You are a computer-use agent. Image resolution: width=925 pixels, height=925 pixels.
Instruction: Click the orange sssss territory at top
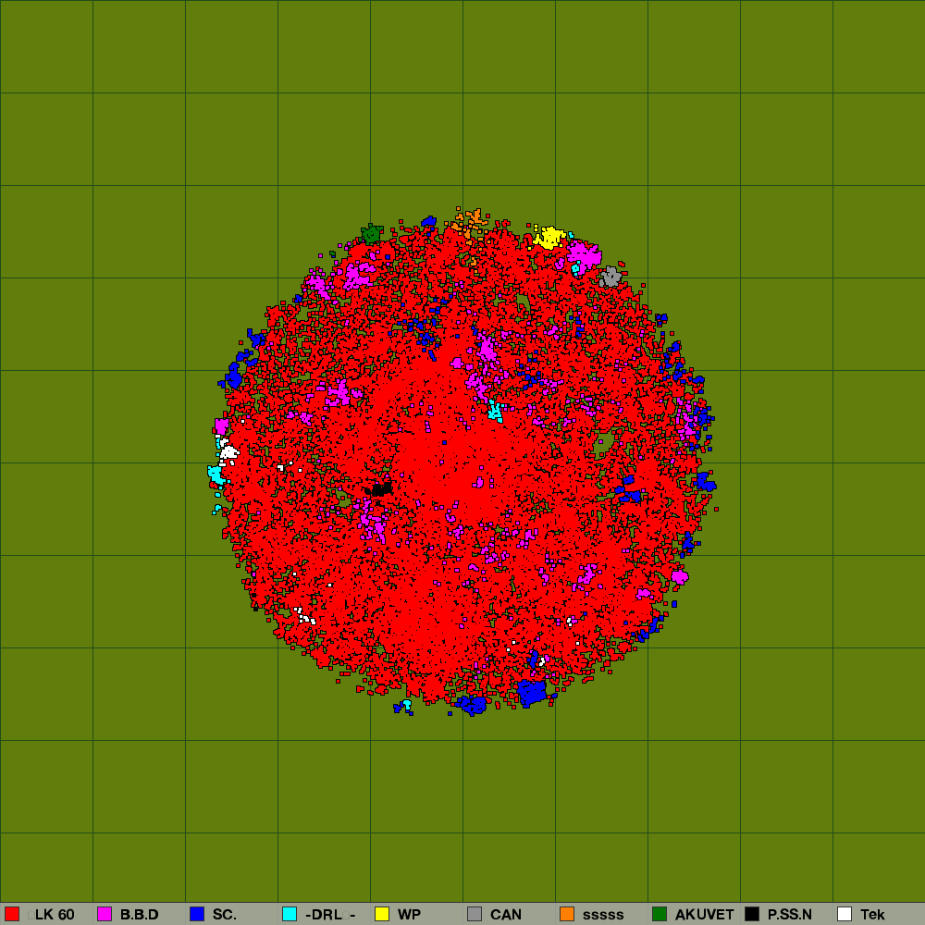point(470,222)
